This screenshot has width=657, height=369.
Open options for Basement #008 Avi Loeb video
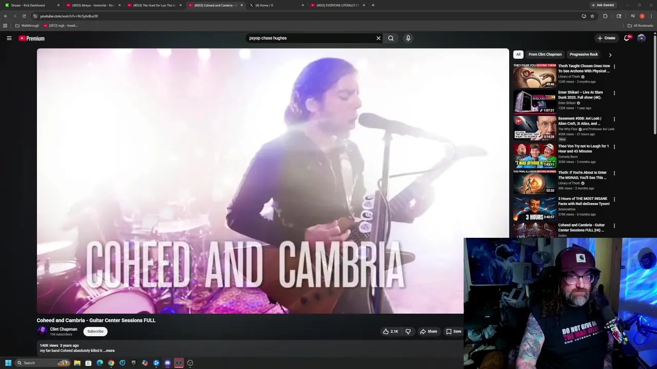[x=614, y=119]
